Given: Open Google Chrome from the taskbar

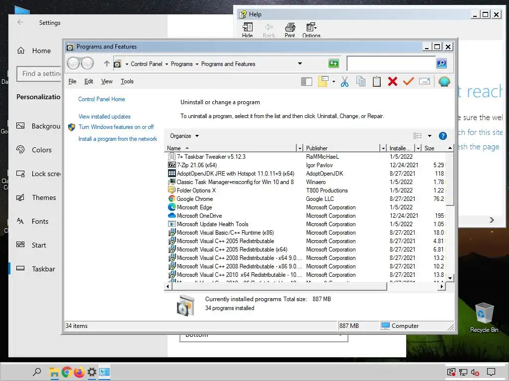Looking at the screenshot, I should click(x=67, y=372).
